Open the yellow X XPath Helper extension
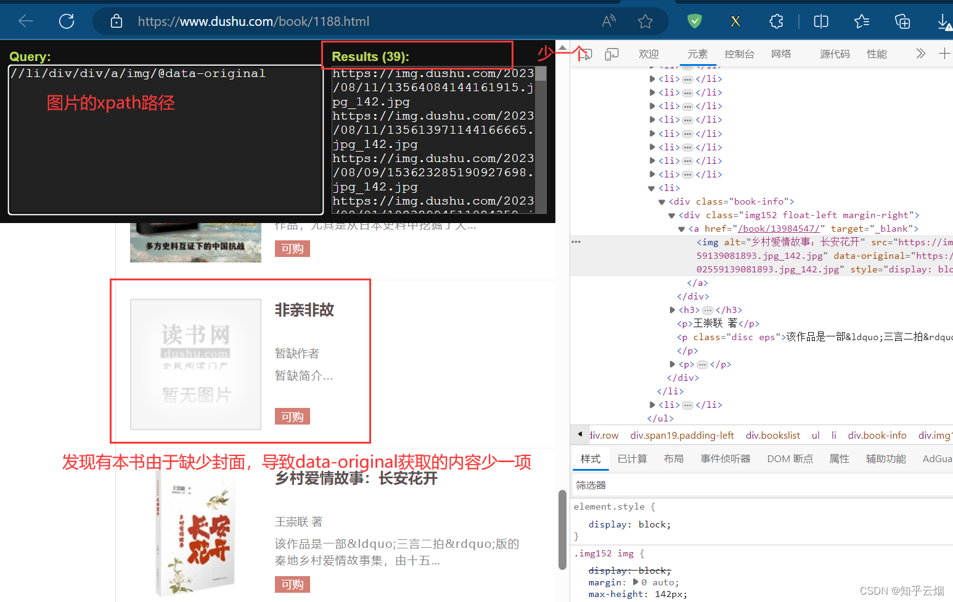 735,22
